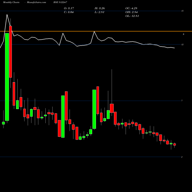Open the MunafaSutra.com label
The width and height of the screenshot is (192, 192).
click(x=36, y=2)
